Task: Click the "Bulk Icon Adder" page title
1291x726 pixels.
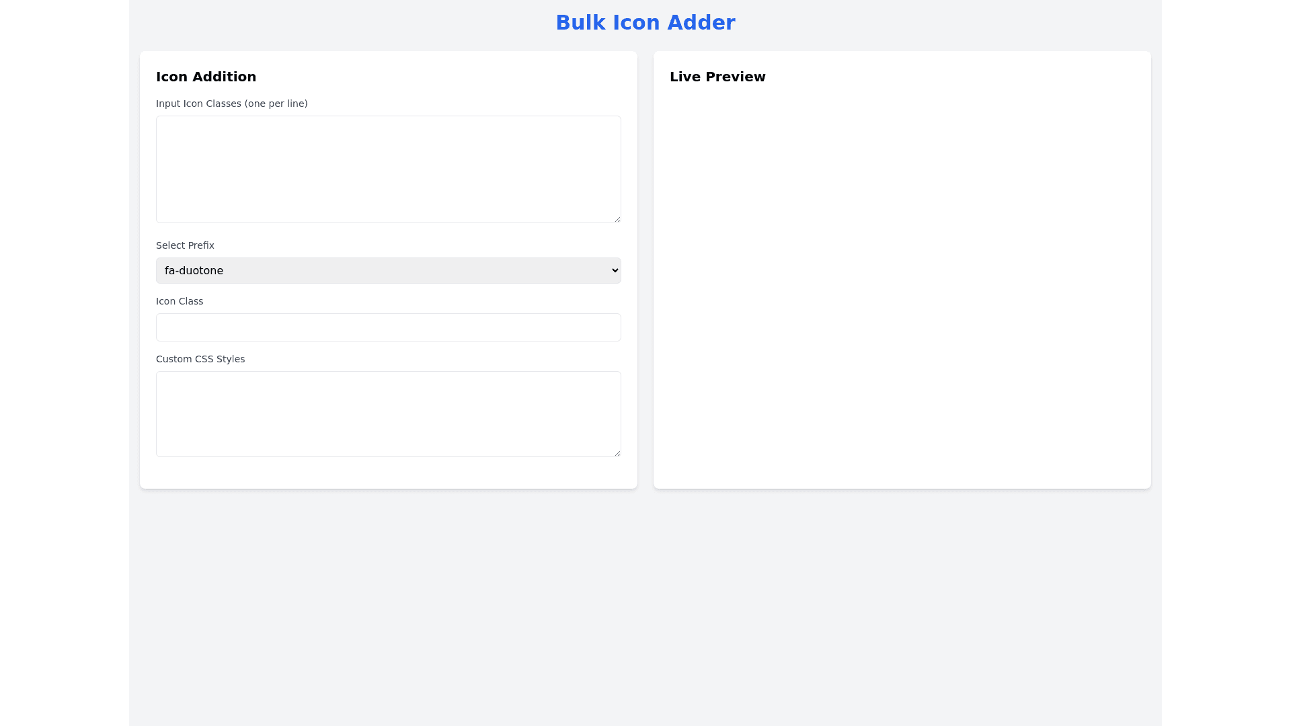Action: click(x=645, y=23)
